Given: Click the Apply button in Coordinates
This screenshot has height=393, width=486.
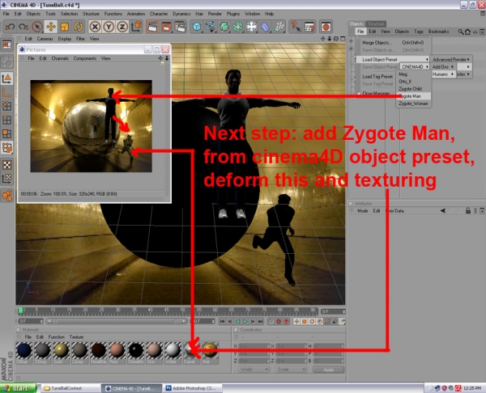Looking at the screenshot, I should 328,370.
